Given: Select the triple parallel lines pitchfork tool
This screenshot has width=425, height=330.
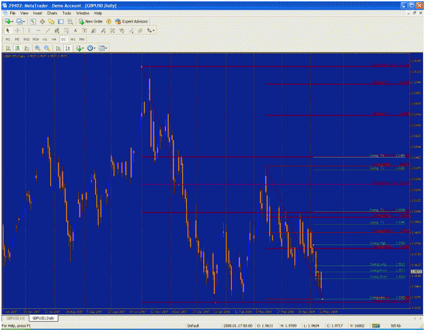Looking at the screenshot, I should point(140,31).
